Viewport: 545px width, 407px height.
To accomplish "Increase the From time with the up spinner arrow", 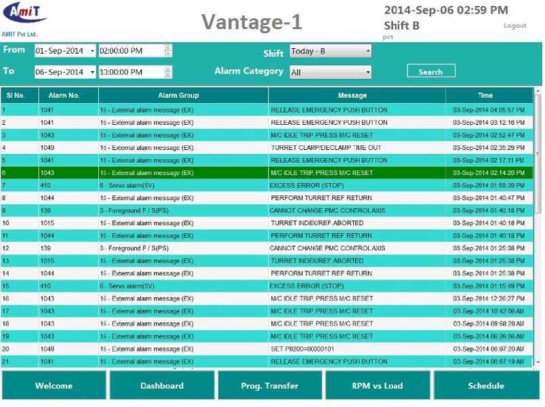I will (x=168, y=47).
